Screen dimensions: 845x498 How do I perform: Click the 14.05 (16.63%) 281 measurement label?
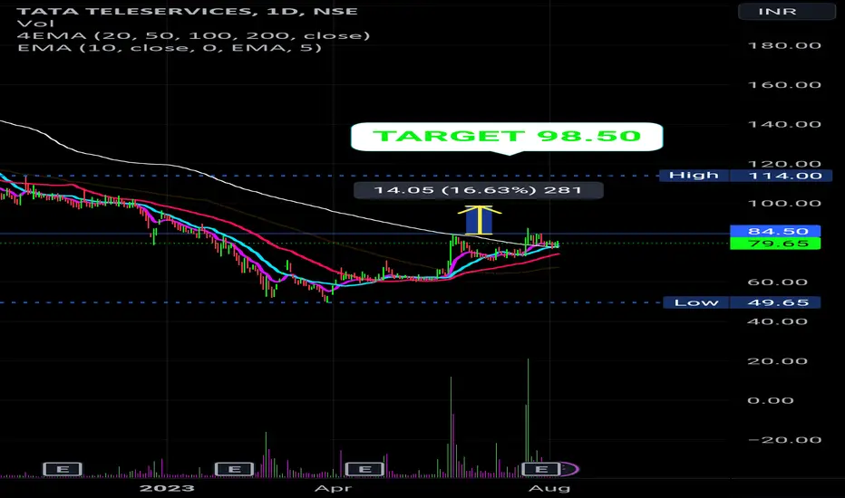(478, 190)
